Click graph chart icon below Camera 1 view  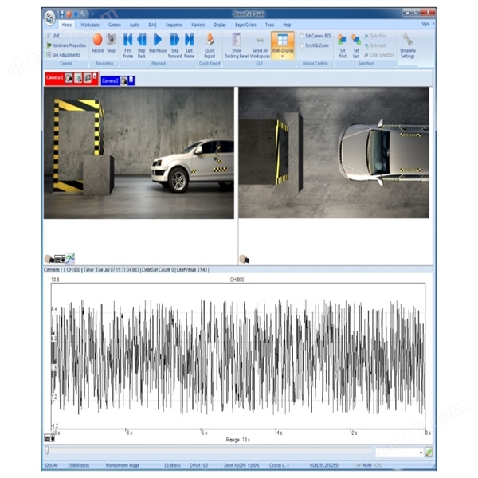tap(70, 259)
